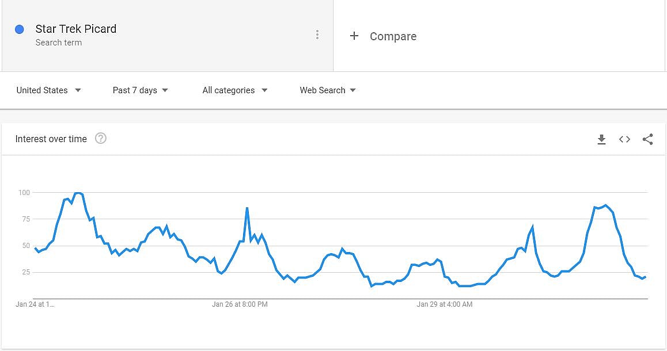Click the share chart icon
This screenshot has width=667, height=351.
pos(647,139)
